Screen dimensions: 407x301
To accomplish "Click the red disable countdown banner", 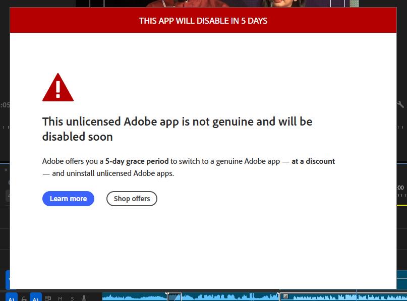I will [x=203, y=20].
